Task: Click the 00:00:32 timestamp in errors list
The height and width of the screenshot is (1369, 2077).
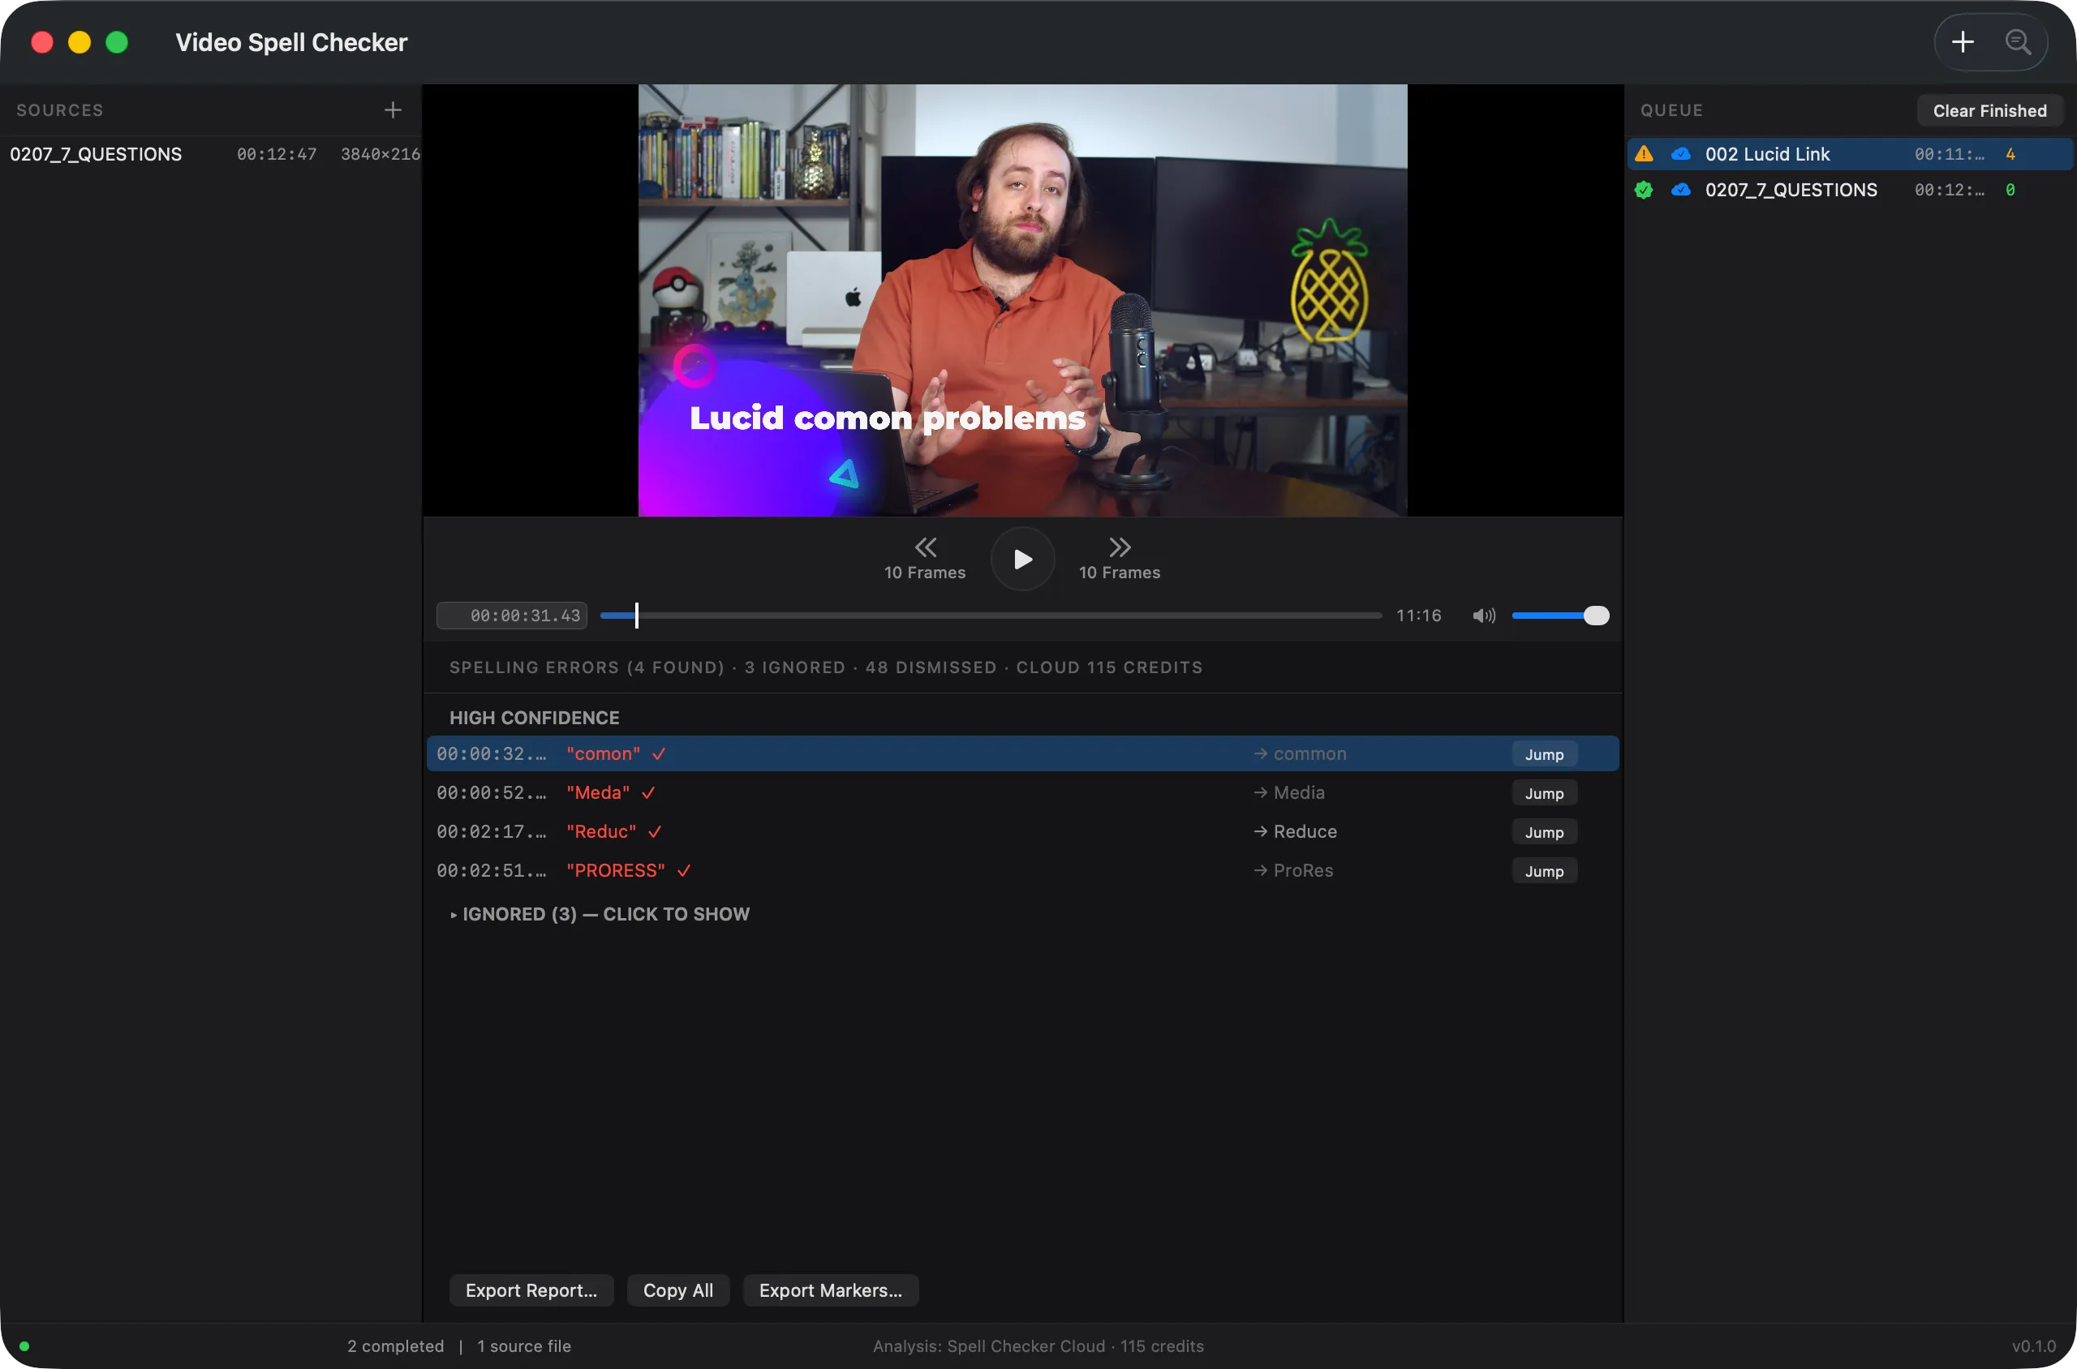Action: (x=492, y=754)
